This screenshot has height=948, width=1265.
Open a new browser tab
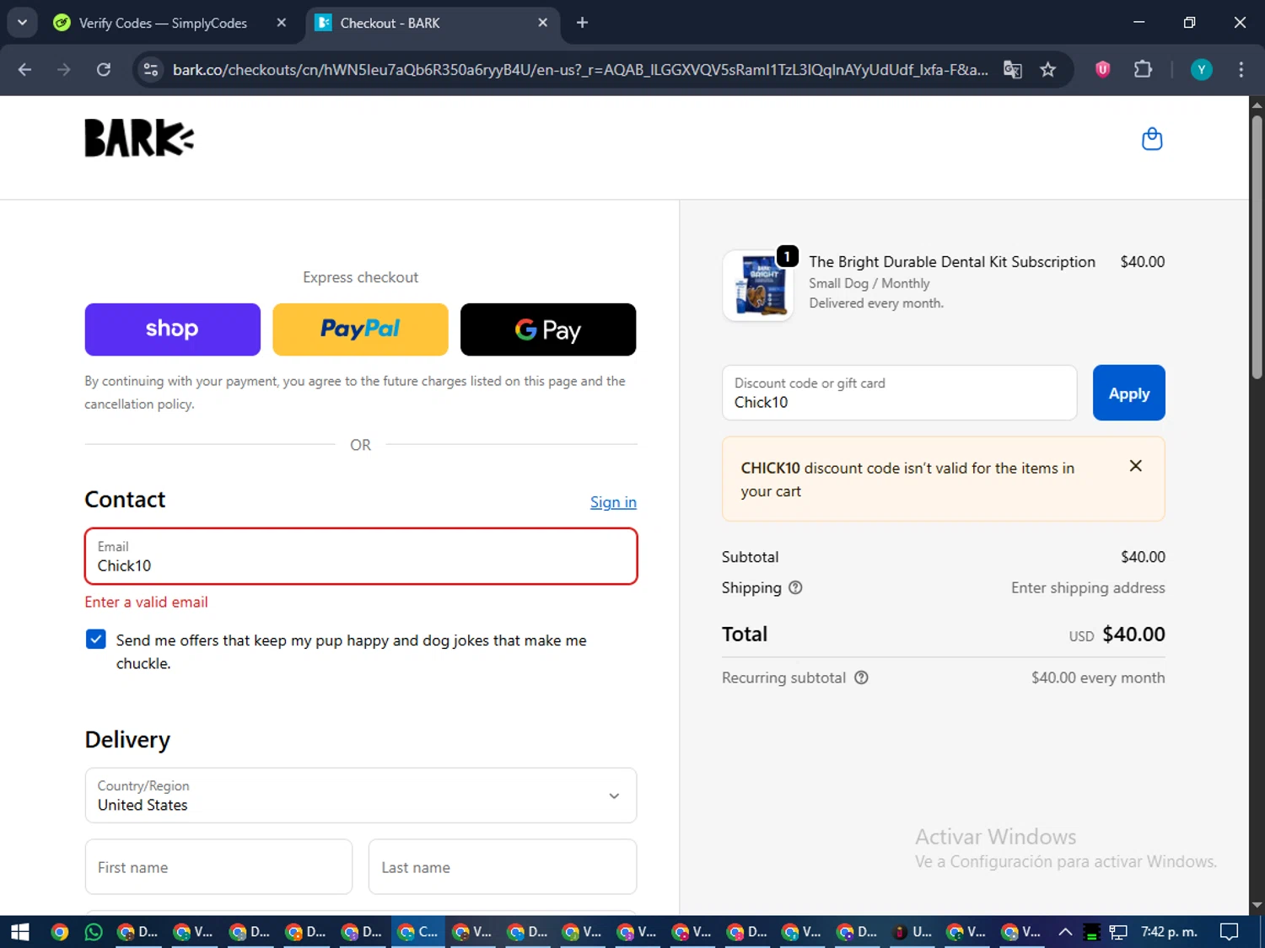click(582, 23)
